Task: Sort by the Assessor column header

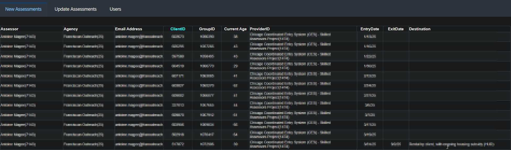Action: click(9, 29)
